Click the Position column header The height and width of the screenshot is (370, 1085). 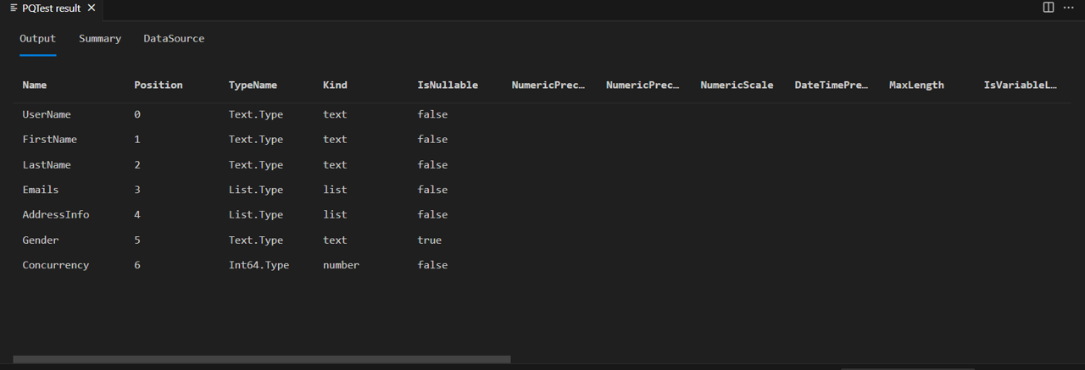tap(159, 85)
